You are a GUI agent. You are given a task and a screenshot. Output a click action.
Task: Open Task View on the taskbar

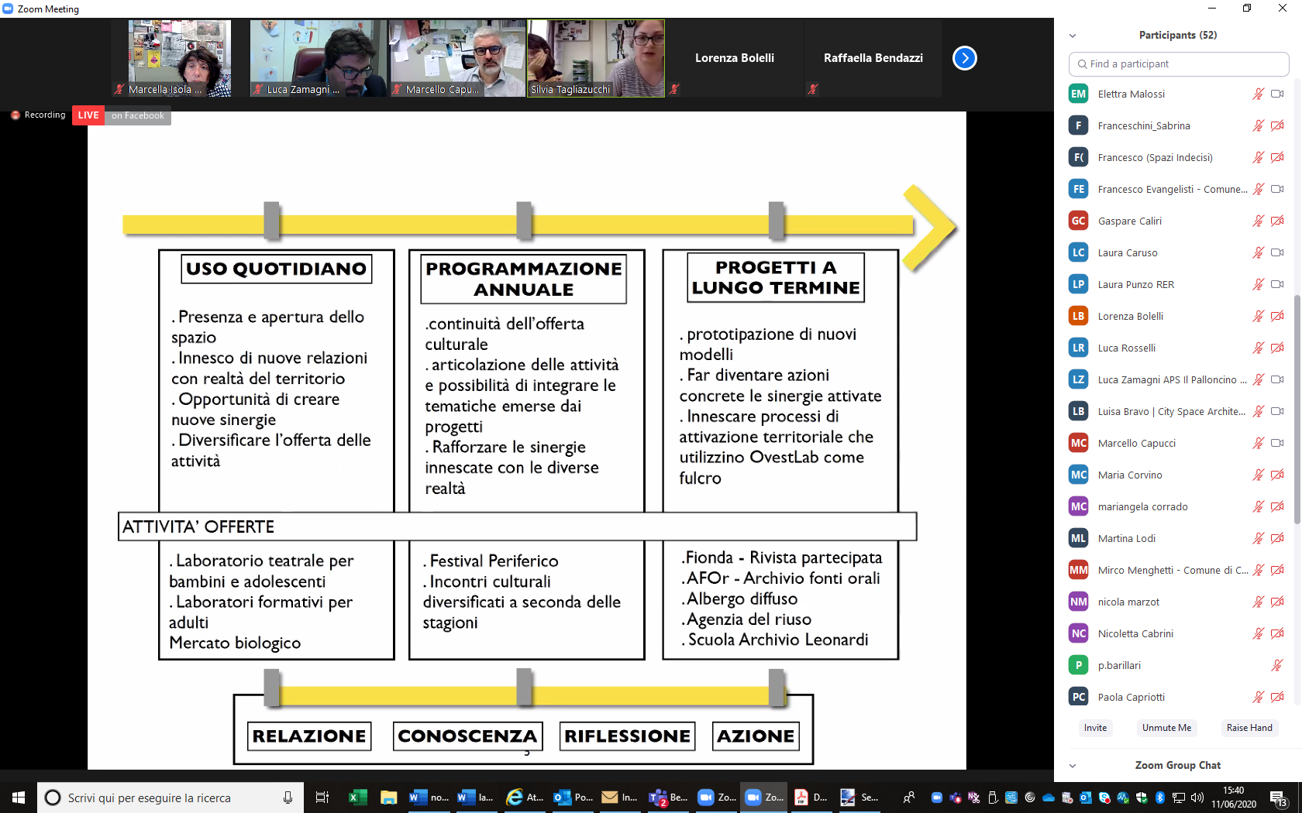point(322,798)
